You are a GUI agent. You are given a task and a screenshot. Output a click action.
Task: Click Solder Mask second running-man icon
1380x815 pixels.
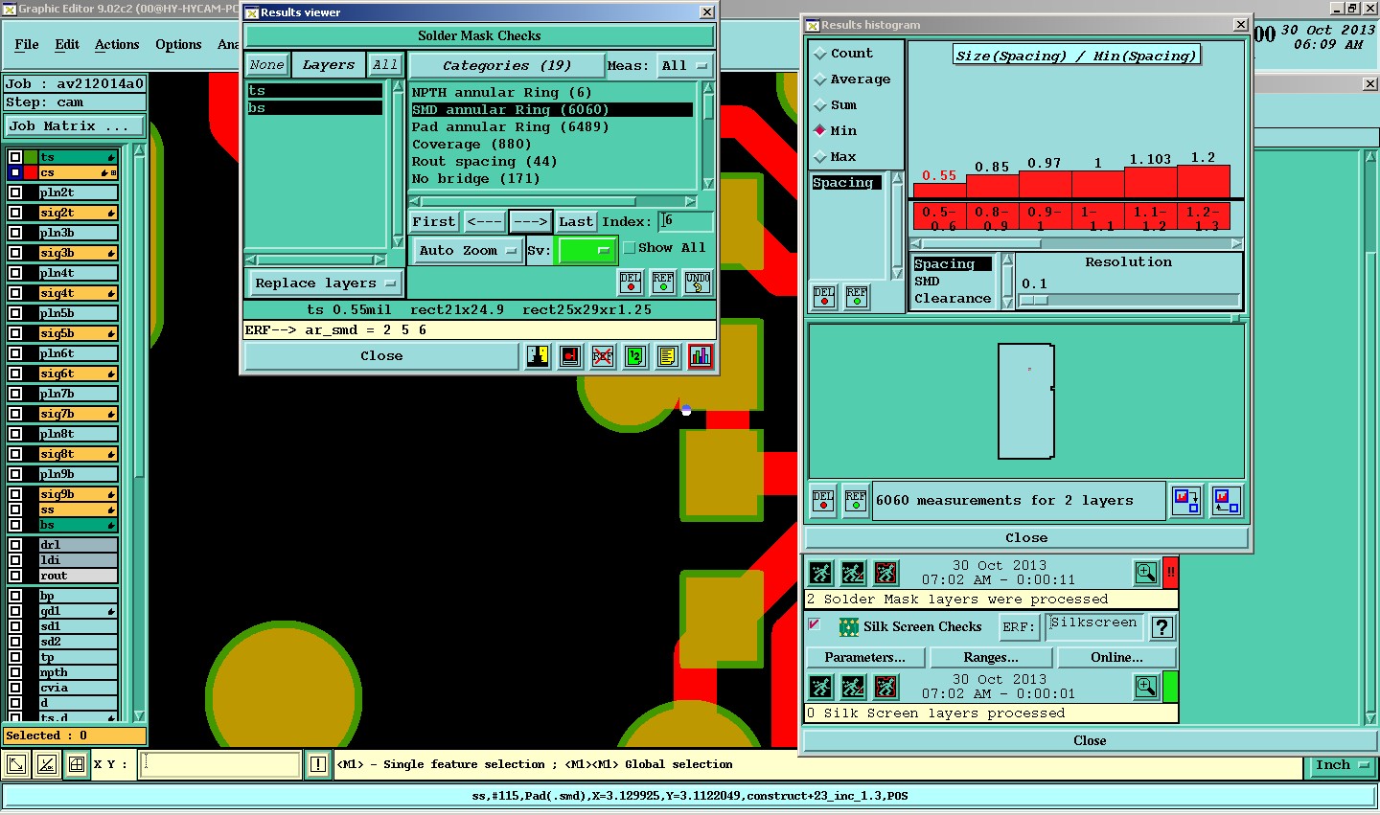pos(853,573)
